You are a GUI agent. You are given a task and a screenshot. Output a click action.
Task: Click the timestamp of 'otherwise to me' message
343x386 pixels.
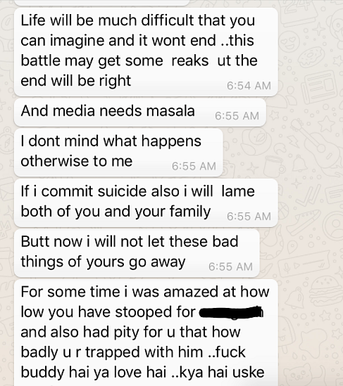(x=194, y=166)
